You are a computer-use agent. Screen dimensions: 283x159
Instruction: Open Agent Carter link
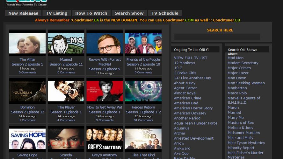(x=185, y=88)
